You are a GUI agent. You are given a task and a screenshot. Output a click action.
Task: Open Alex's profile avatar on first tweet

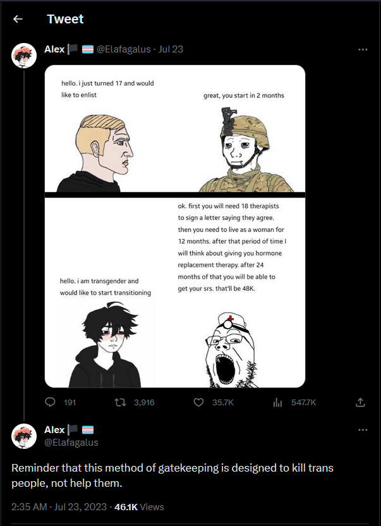tap(24, 56)
